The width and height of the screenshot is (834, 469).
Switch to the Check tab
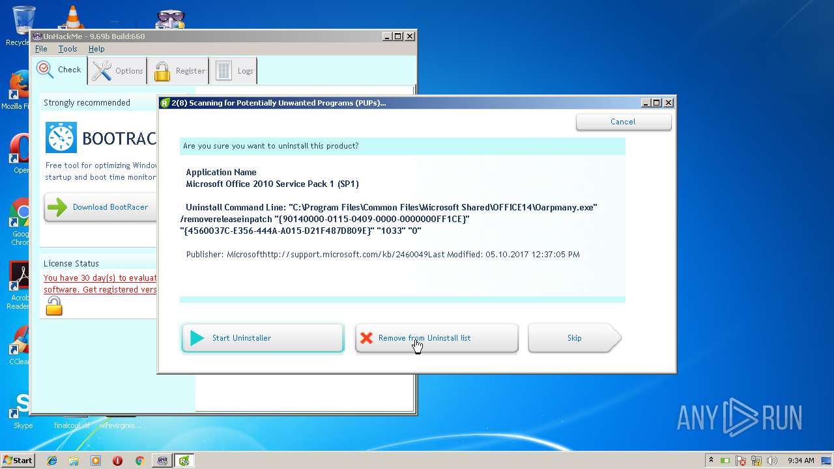coord(59,70)
